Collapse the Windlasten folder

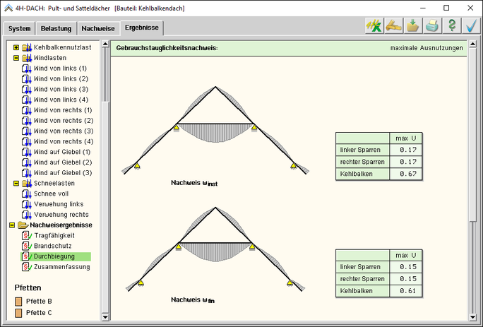click(x=16, y=58)
